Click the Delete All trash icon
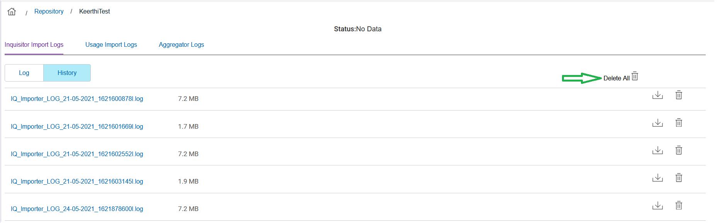This screenshot has height=223, width=725. pos(635,77)
